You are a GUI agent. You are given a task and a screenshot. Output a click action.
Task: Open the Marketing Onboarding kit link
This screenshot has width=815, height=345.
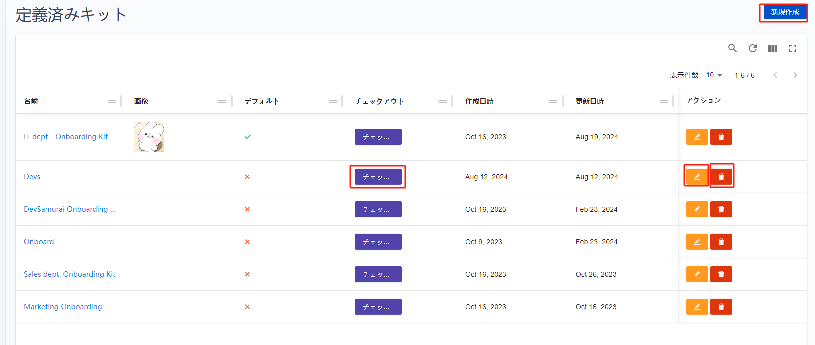coord(63,307)
